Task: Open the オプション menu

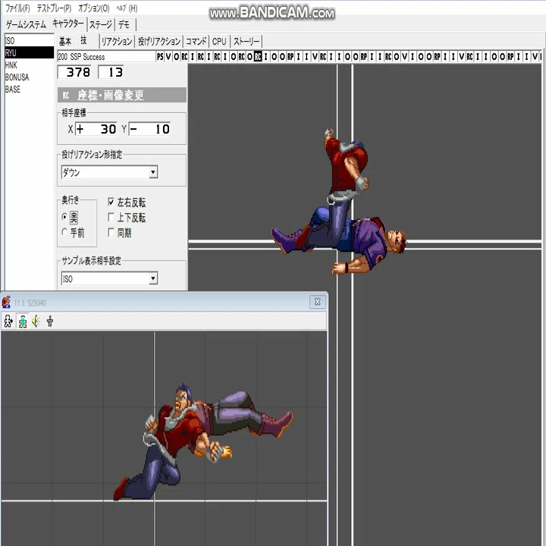Action: (94, 8)
